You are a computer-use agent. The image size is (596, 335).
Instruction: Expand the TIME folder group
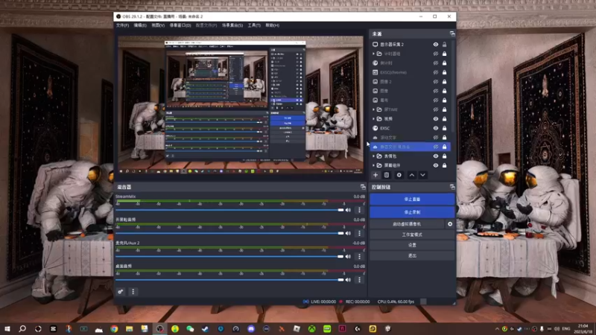(374, 109)
